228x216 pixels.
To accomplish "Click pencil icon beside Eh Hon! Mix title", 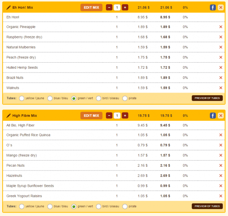I will (x=8, y=7).
